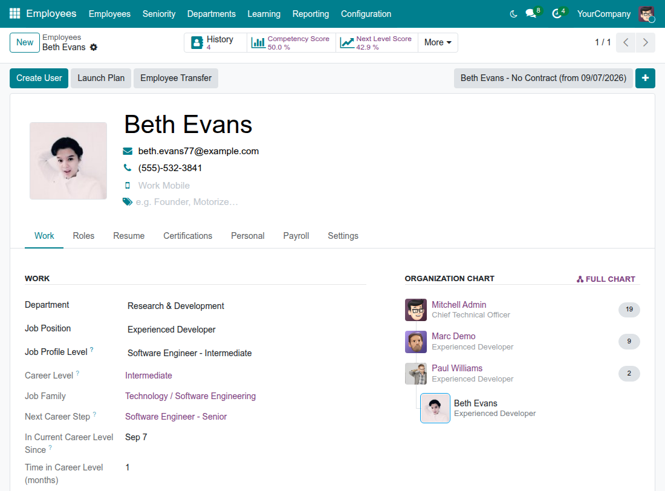Switch to the Resume tab
The width and height of the screenshot is (665, 491).
point(129,236)
